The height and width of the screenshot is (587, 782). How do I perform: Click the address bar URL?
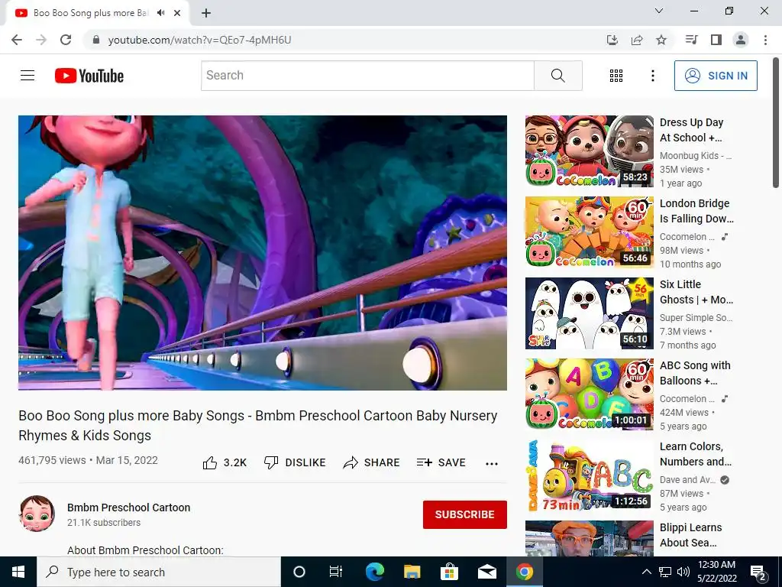click(199, 40)
